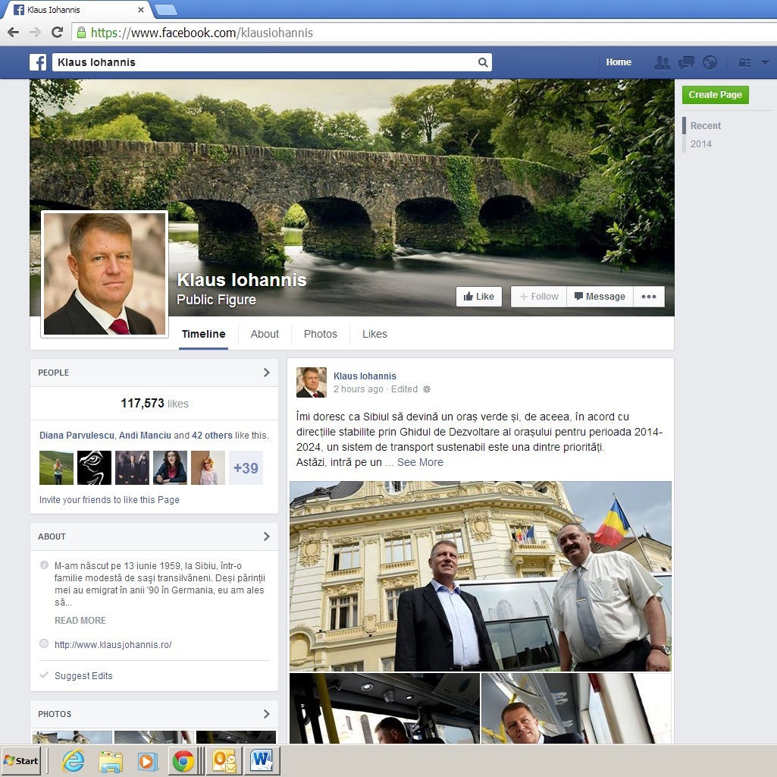
Task: Click 'Invite your friends to like this Page'
Action: point(109,499)
